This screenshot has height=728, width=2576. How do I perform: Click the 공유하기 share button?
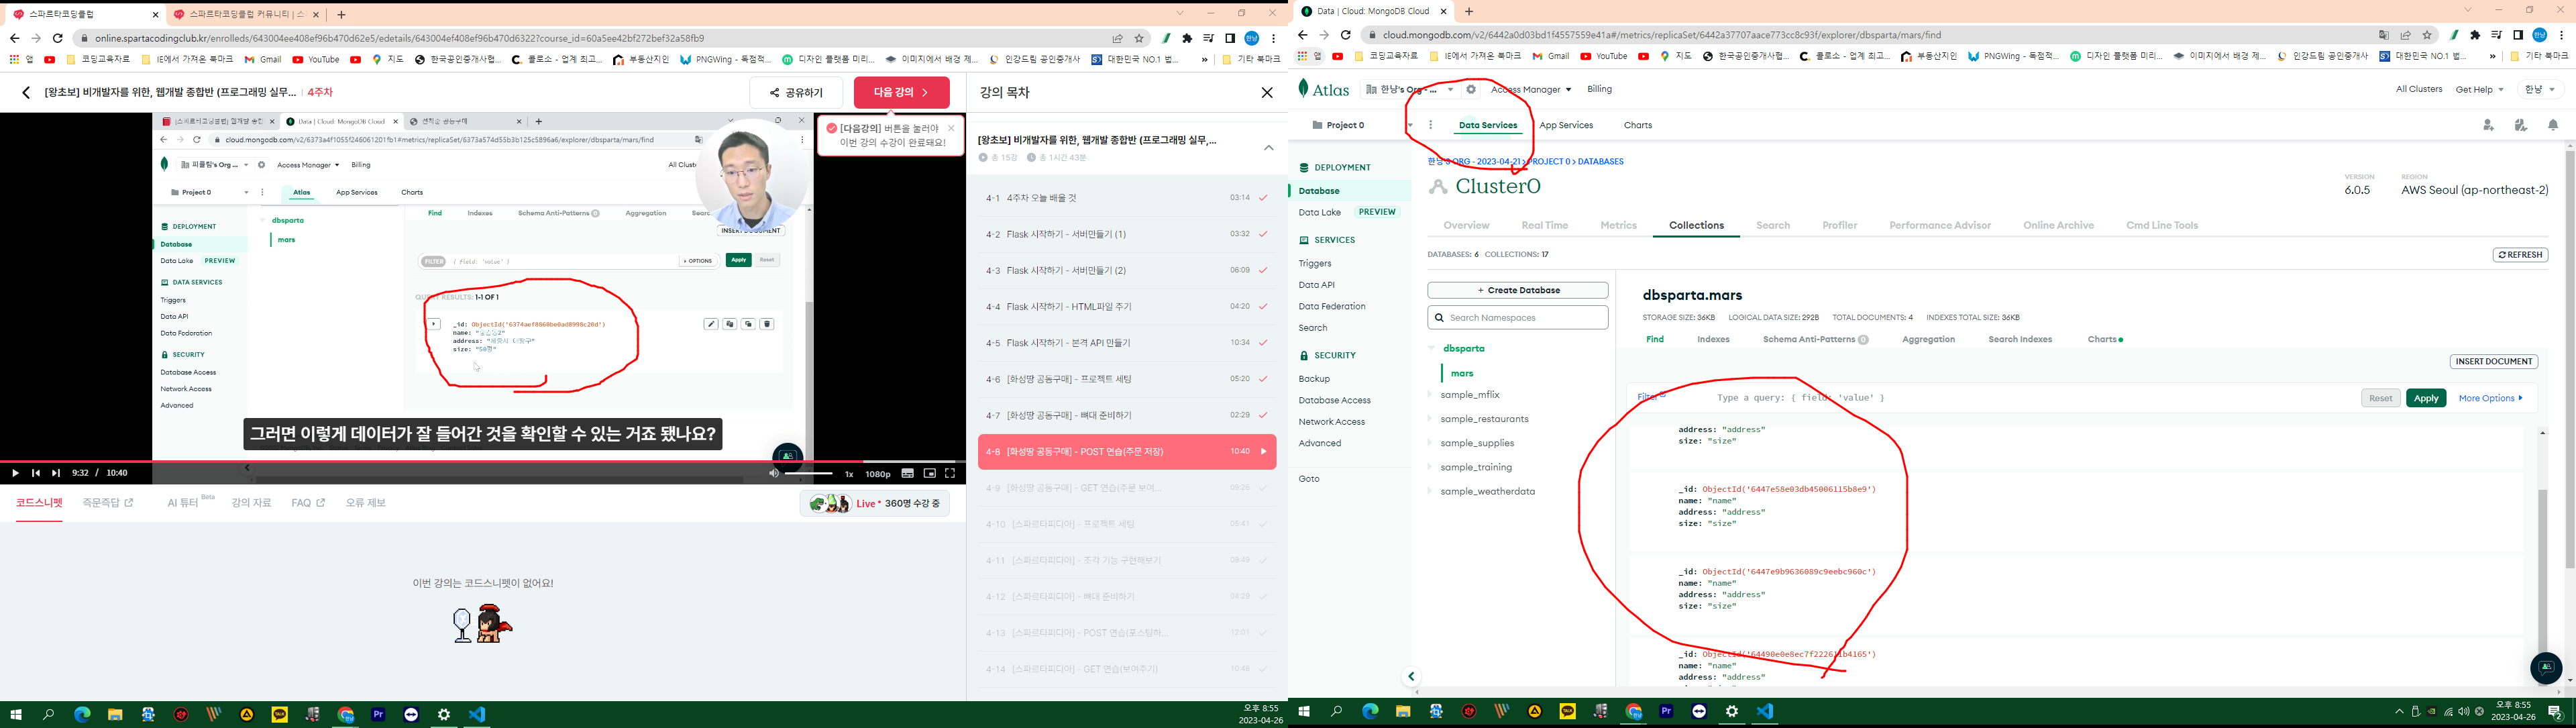click(x=796, y=92)
